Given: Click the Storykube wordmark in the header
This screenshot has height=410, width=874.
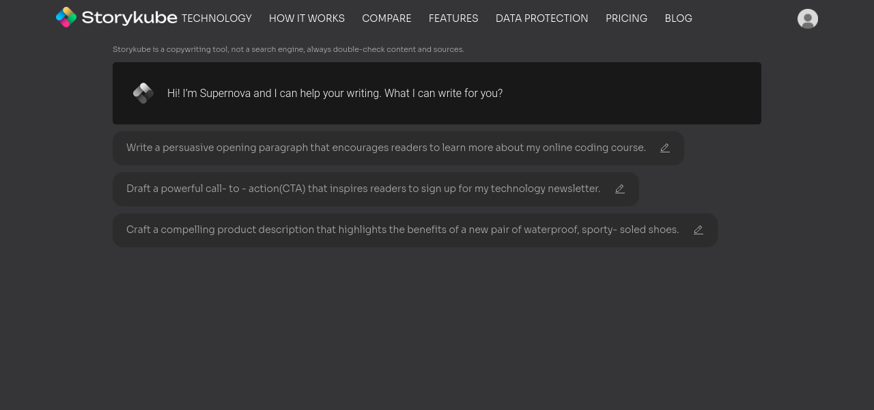Looking at the screenshot, I should [x=129, y=18].
